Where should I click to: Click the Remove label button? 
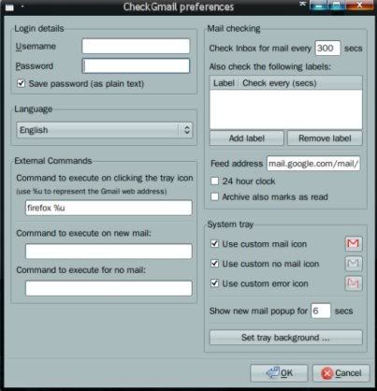(325, 138)
